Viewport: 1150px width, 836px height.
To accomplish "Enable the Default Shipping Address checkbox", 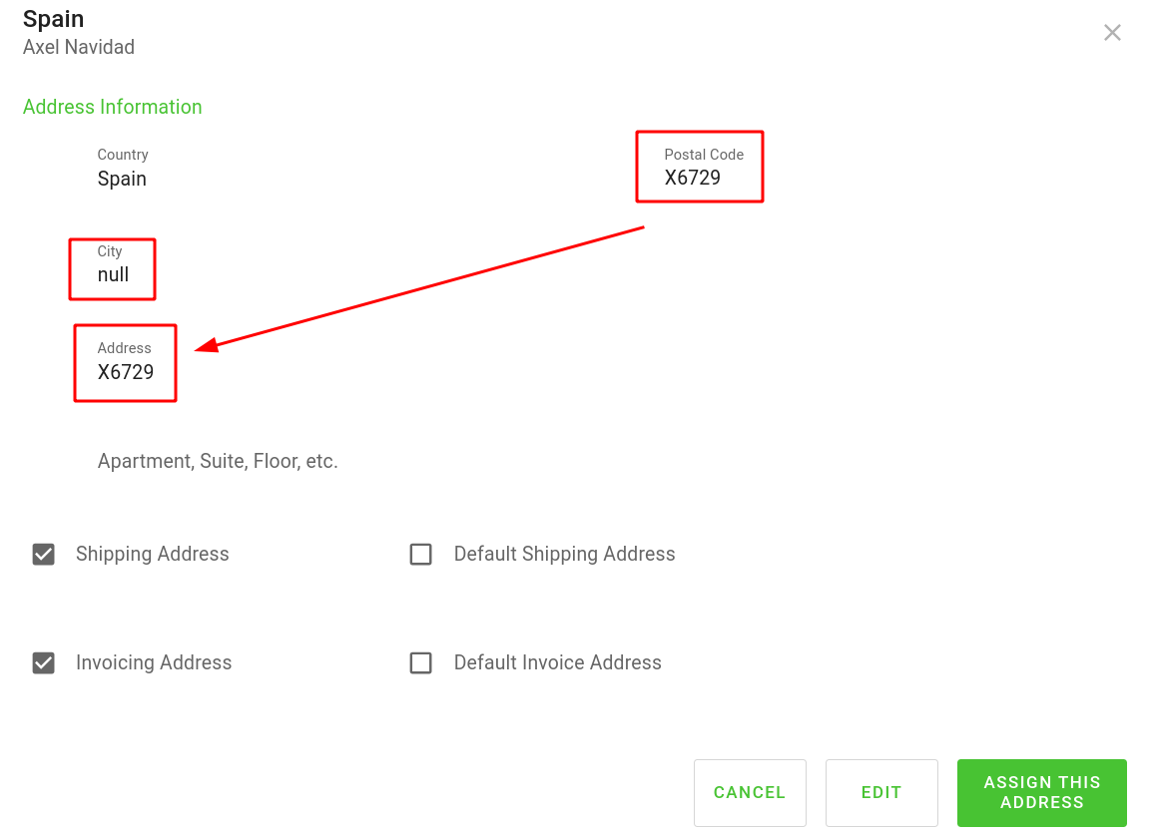I will point(421,555).
